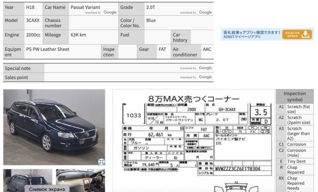Click the R 'Chap Repaired' row
Viewport: 318px width, 192px height.
click(x=295, y=170)
